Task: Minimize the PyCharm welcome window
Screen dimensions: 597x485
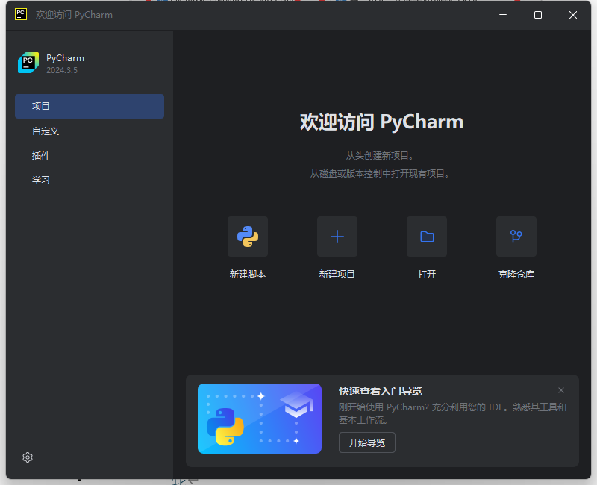Action: (503, 15)
